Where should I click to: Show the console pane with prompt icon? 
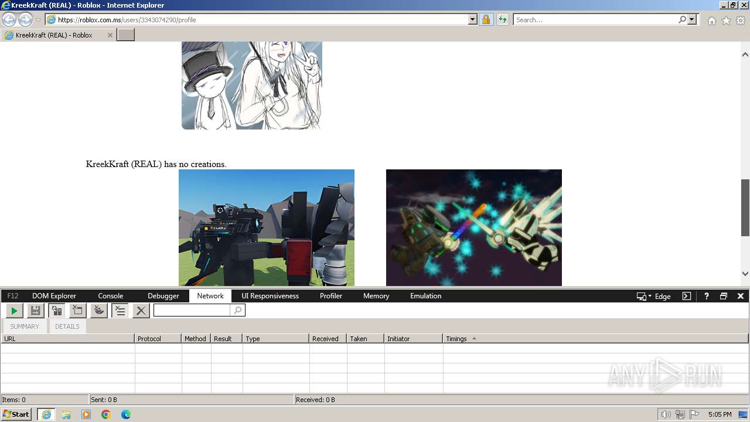pyautogui.click(x=687, y=296)
